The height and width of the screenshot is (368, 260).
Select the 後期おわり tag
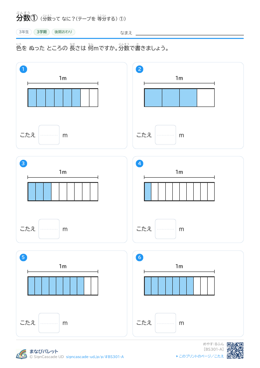[63, 32]
